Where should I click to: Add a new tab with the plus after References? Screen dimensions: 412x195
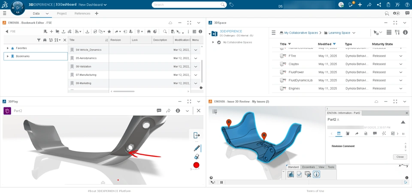(97, 13)
